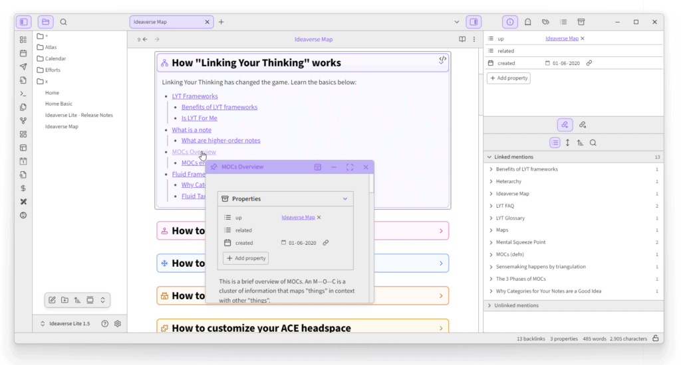681x365 pixels.
Task: Open the search tab in left sidebar
Action: [63, 22]
